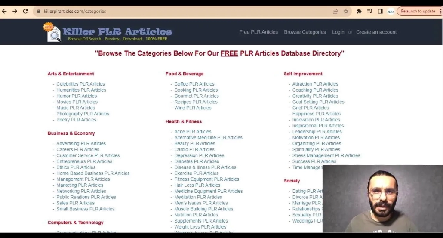Screen dimensions: 443x238
Task: Reload the page with the refresh icon
Action: click(x=25, y=12)
